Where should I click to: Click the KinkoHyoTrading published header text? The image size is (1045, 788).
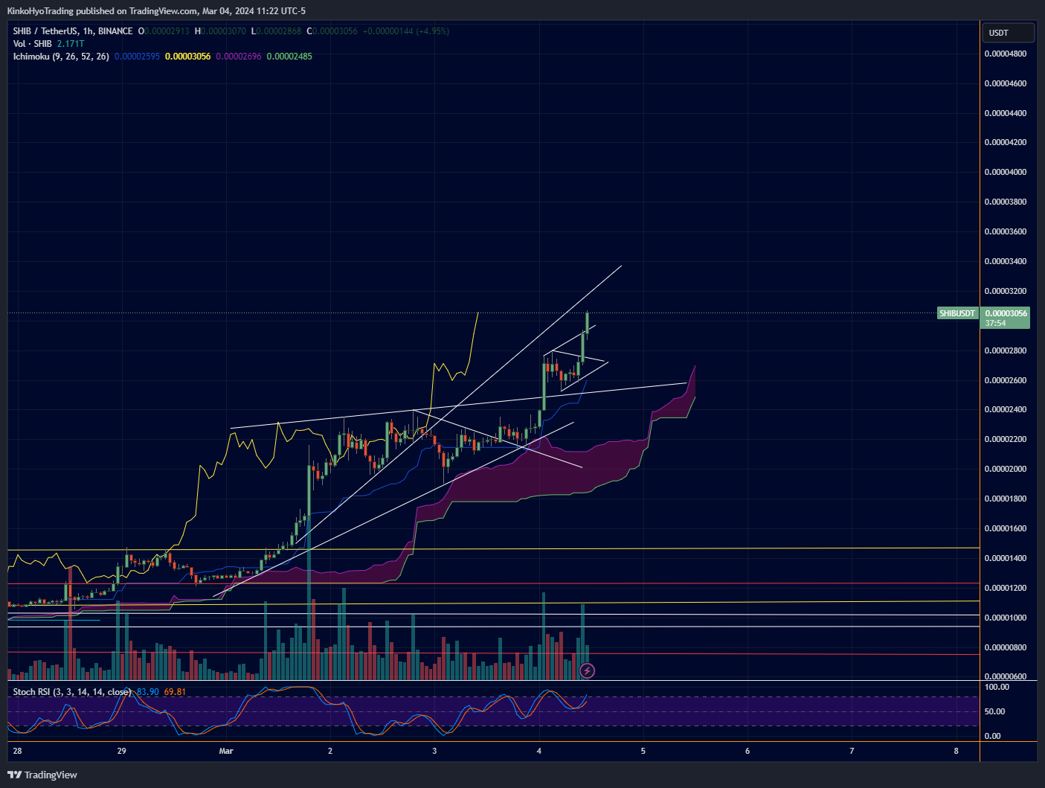click(x=156, y=11)
